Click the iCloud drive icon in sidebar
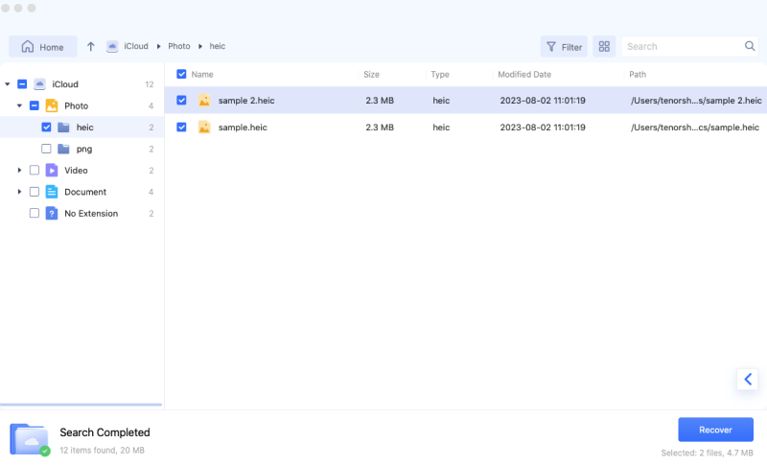Screen dimensions: 767x466 coord(39,84)
